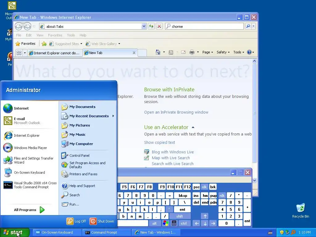316x237 pixels.
Task: Expand Suggested Sites dropdown
Action: 81,44
